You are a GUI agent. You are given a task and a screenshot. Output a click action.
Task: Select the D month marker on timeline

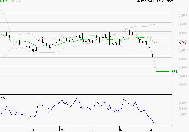point(33,130)
